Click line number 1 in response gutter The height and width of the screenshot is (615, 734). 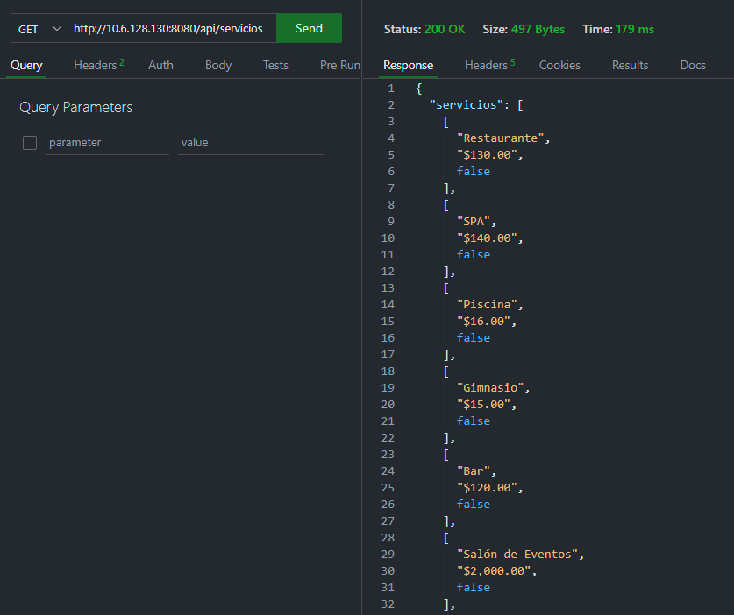click(391, 88)
